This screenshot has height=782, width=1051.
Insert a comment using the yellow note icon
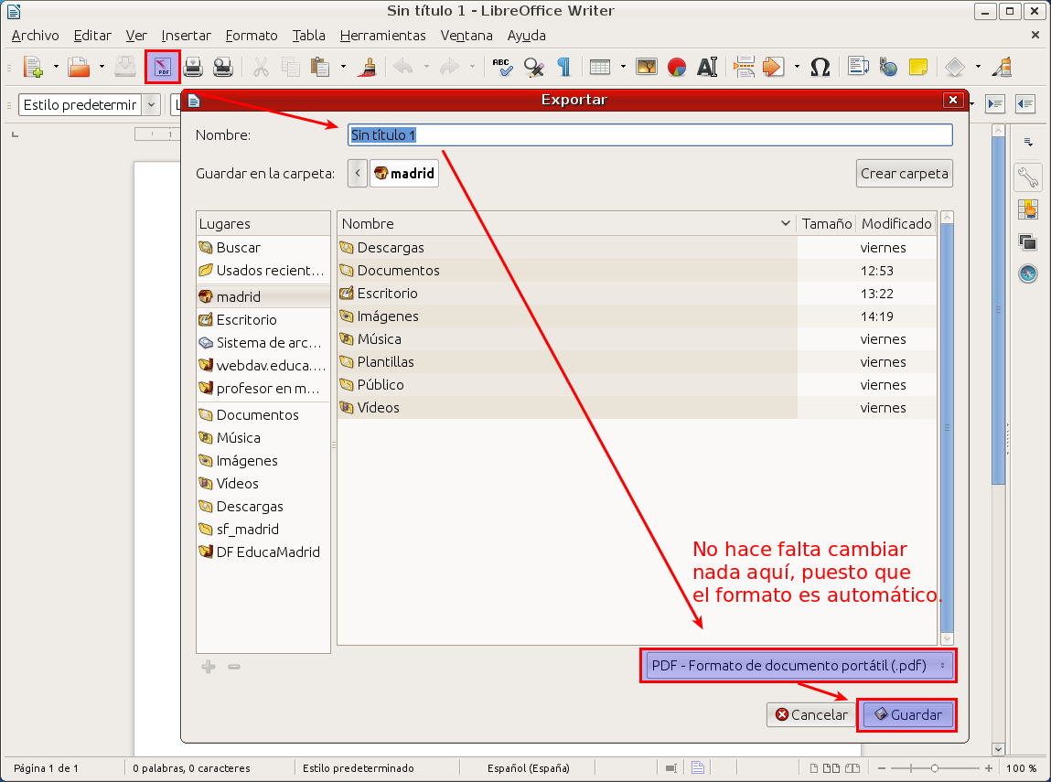pyautogui.click(x=917, y=67)
